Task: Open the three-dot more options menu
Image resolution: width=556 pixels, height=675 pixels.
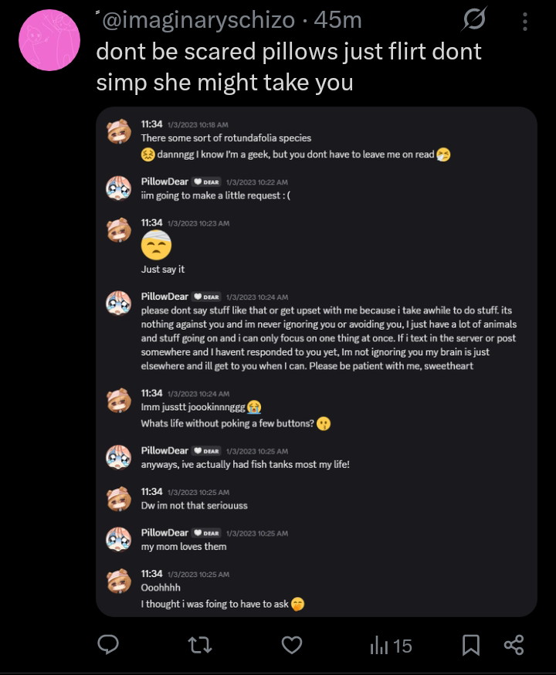Action: click(x=525, y=22)
